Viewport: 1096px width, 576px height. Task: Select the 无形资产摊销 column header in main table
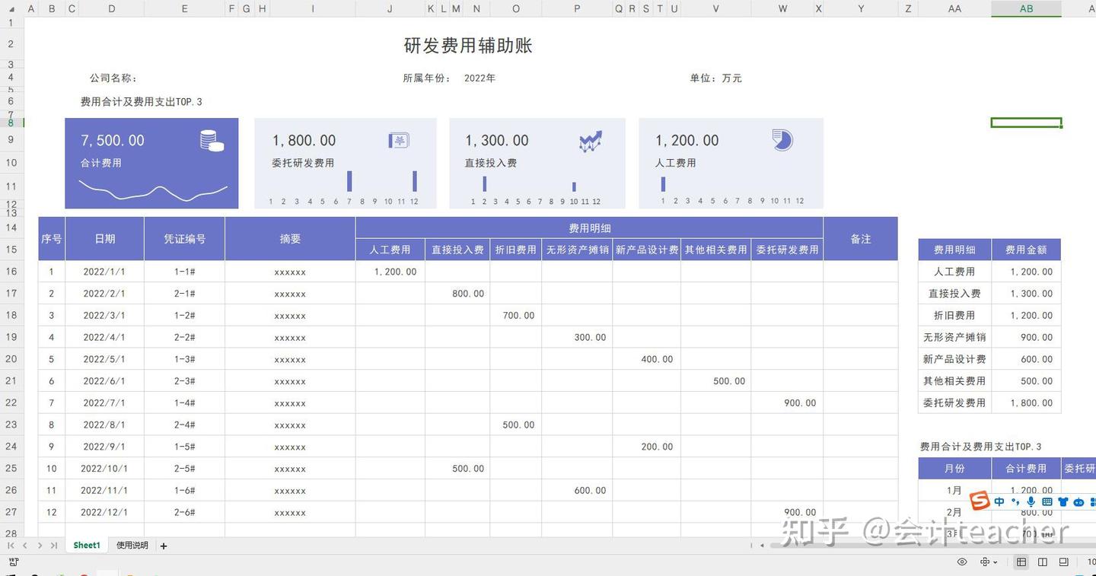click(x=577, y=250)
